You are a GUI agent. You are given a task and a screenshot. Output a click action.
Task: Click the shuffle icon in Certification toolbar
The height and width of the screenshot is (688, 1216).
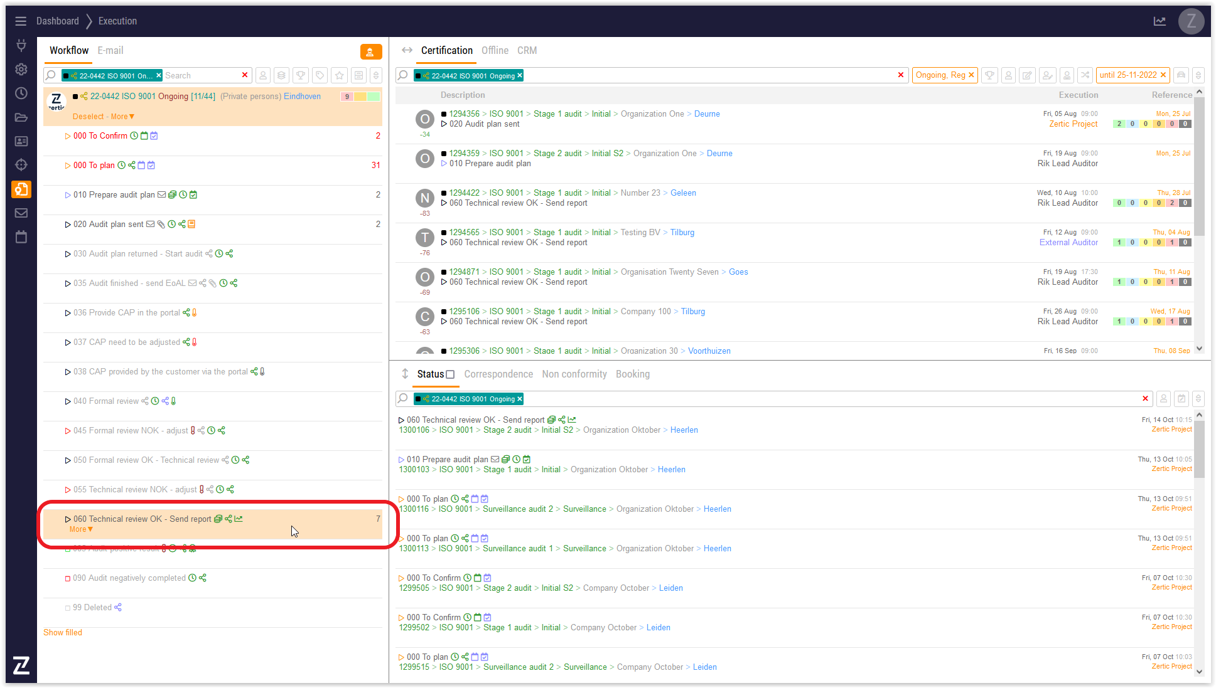[1085, 75]
